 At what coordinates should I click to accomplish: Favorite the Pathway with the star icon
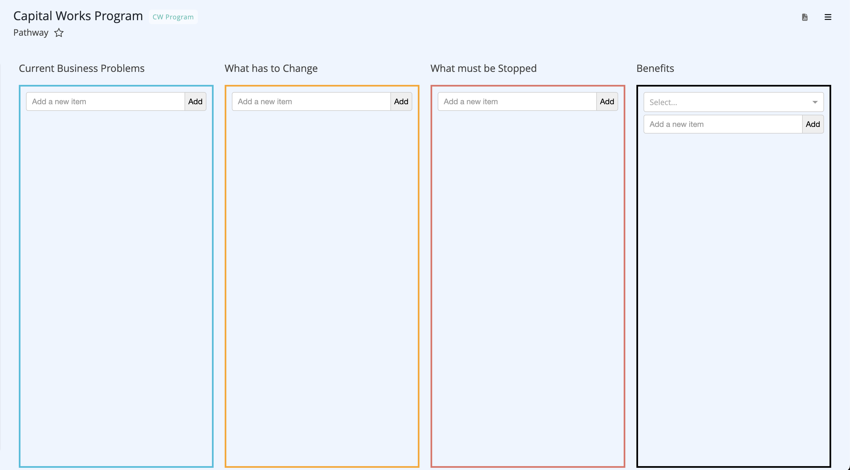click(x=59, y=33)
